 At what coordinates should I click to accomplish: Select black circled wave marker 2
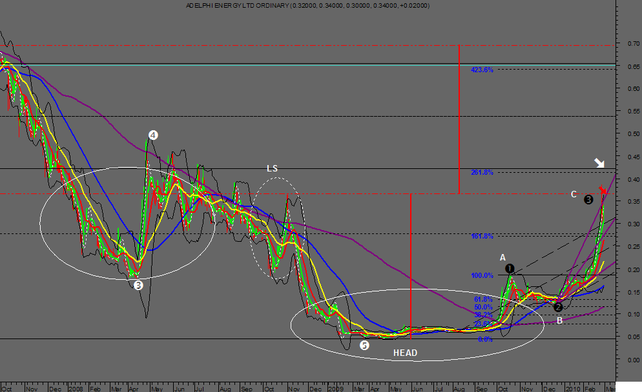[x=557, y=308]
